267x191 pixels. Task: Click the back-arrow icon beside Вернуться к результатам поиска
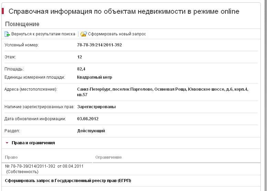click(7, 34)
